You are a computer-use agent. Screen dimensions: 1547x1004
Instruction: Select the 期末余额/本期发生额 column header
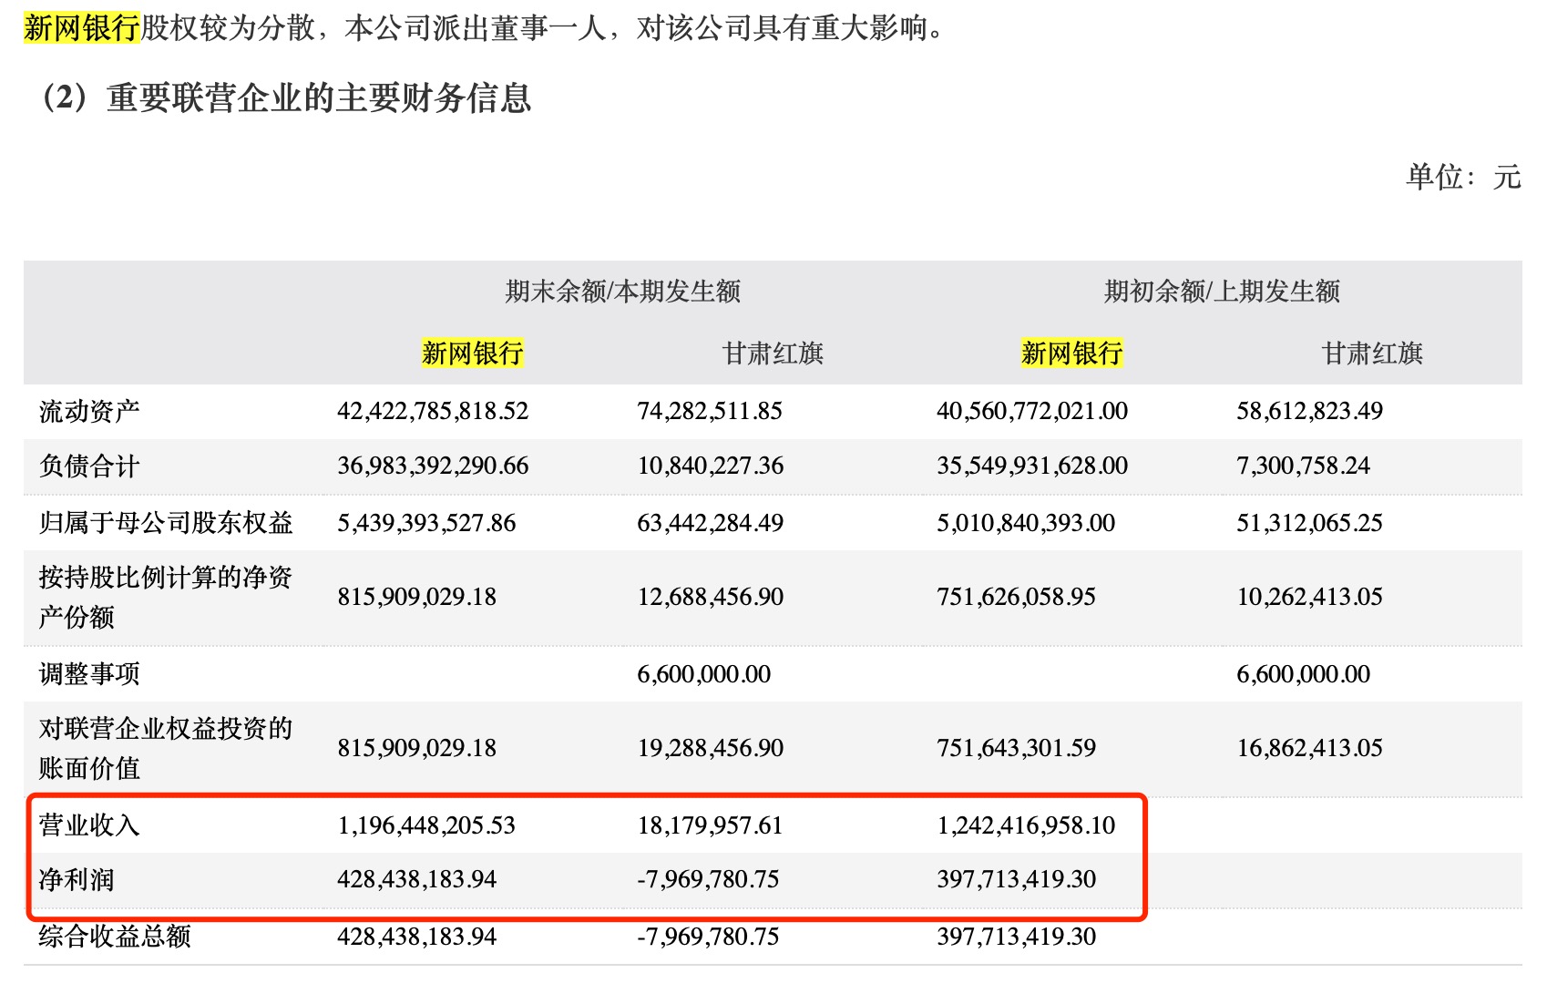pyautogui.click(x=622, y=292)
